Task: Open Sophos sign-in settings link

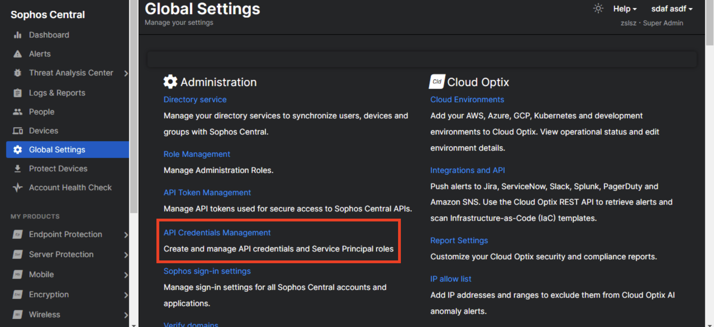Action: coord(207,271)
